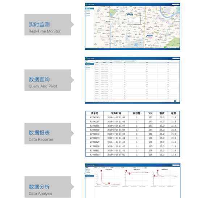Screen dimensions: 202x198
Task: Click the red peak marker in the first chart
Action: click(x=101, y=171)
